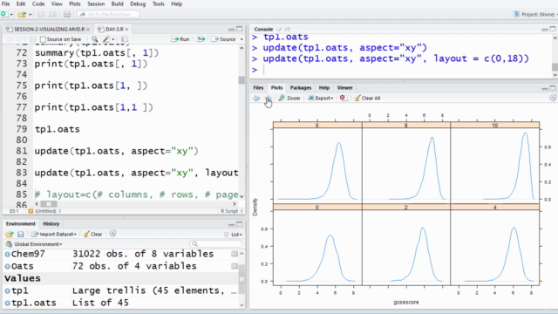Remove current plot with red X icon
Screen dimensions: 558x314
click(x=343, y=98)
